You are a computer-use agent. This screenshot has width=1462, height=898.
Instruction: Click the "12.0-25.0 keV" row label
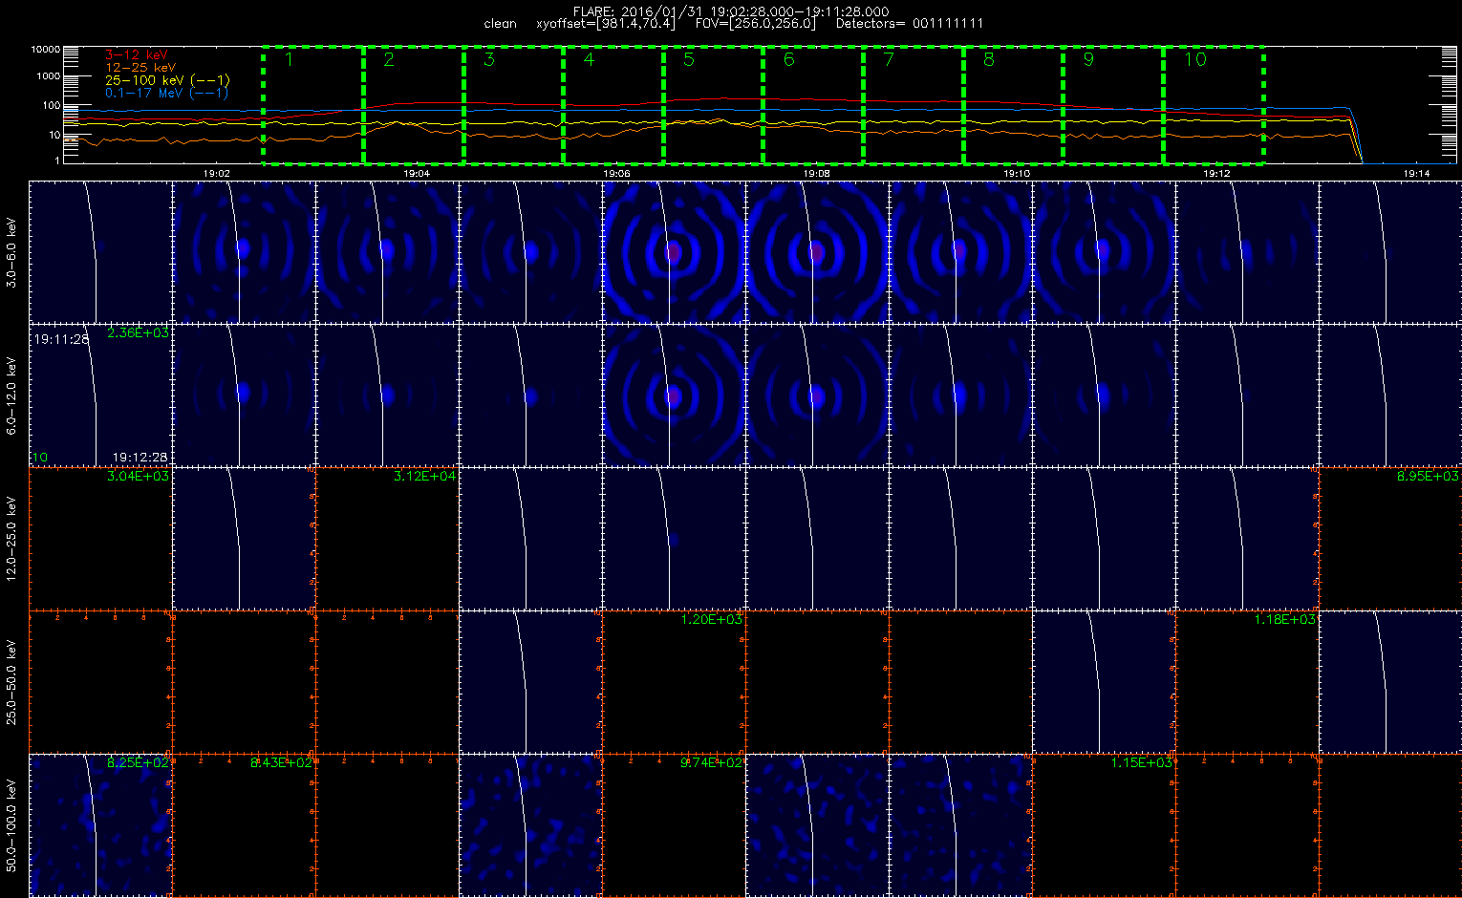(11, 538)
